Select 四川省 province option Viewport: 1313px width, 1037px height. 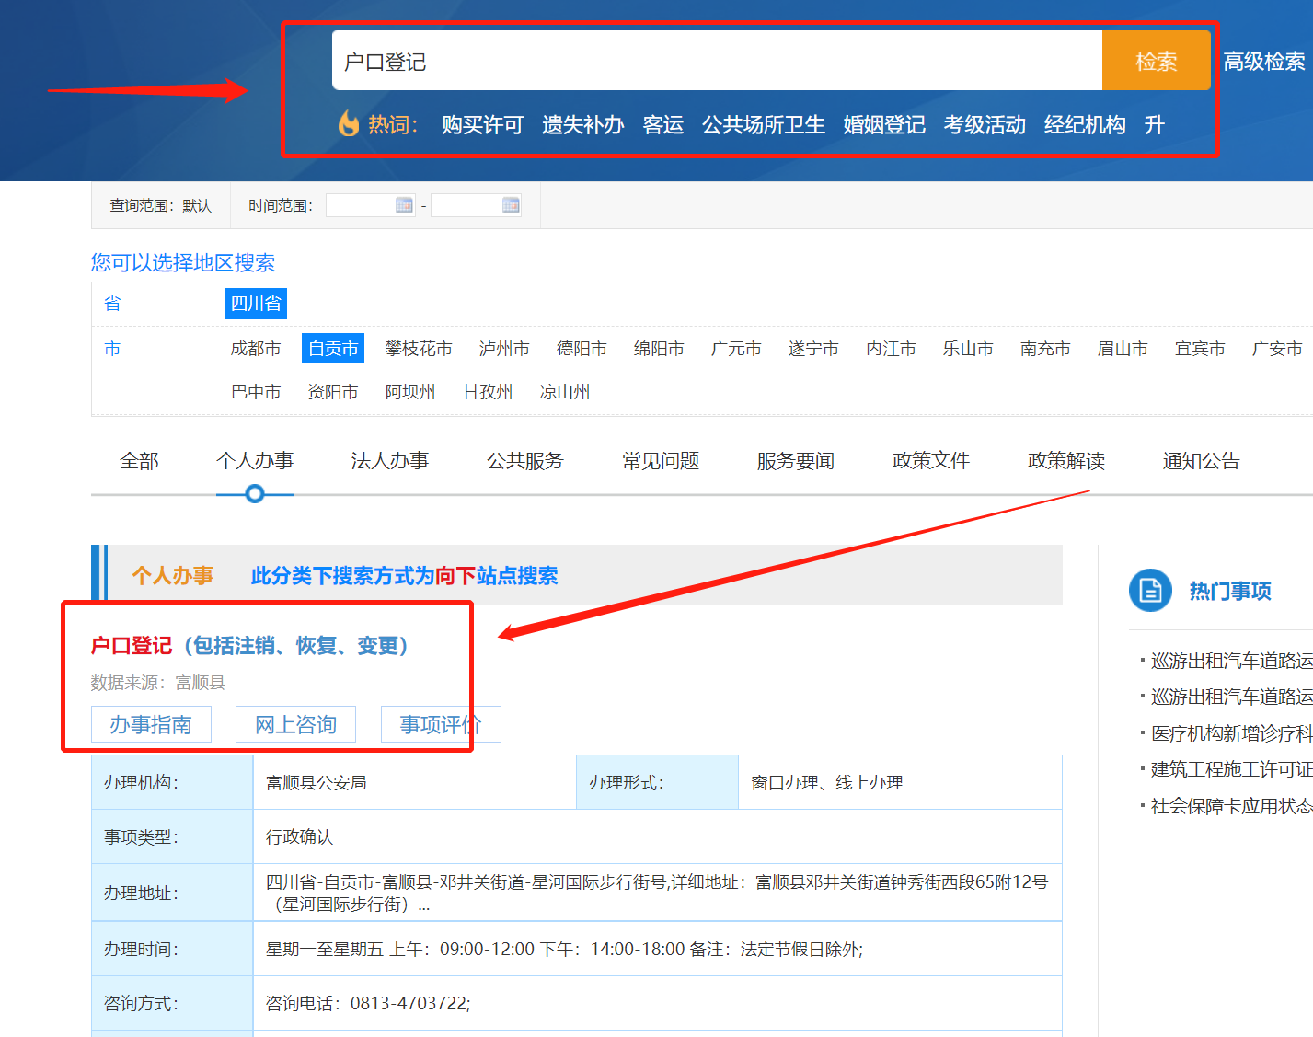pyautogui.click(x=256, y=304)
